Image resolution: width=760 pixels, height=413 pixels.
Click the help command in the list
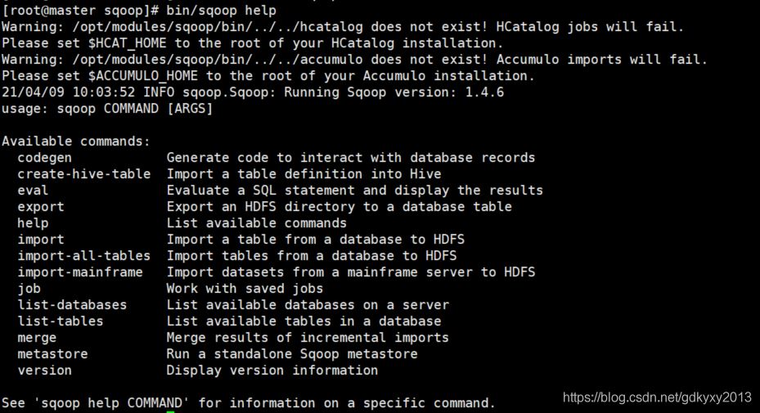33,223
